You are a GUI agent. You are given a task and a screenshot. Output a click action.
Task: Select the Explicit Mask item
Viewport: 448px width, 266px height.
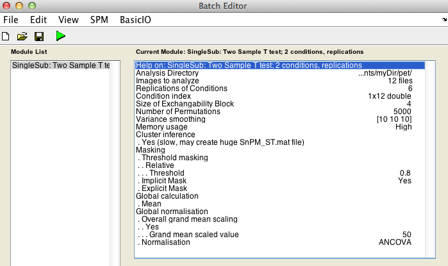tap(280, 188)
